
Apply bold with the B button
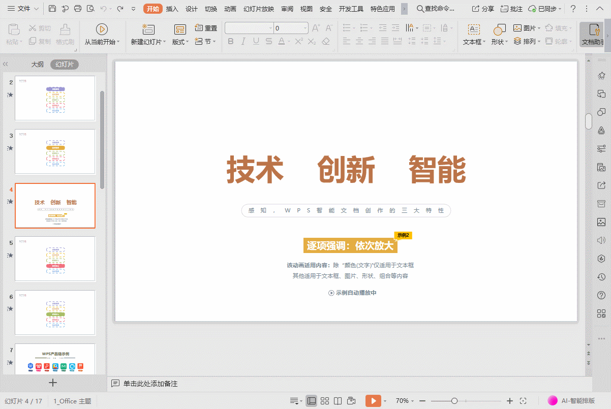click(230, 41)
